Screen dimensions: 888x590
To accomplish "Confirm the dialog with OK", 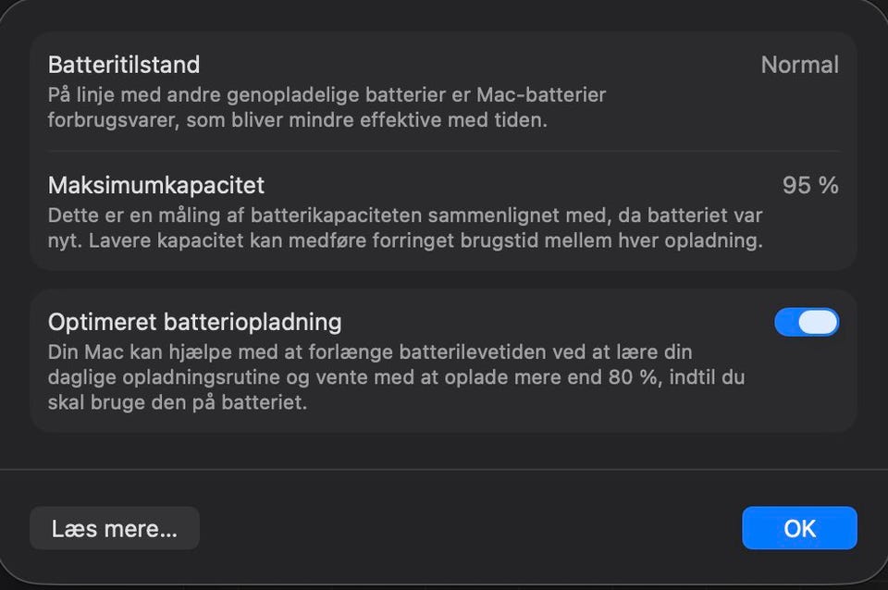I will 799,528.
